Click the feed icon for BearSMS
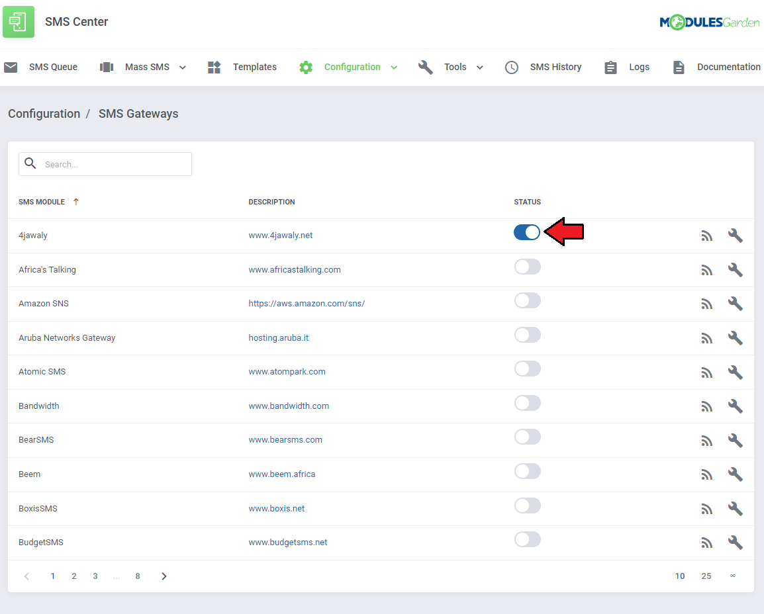The width and height of the screenshot is (764, 614). [x=707, y=441]
